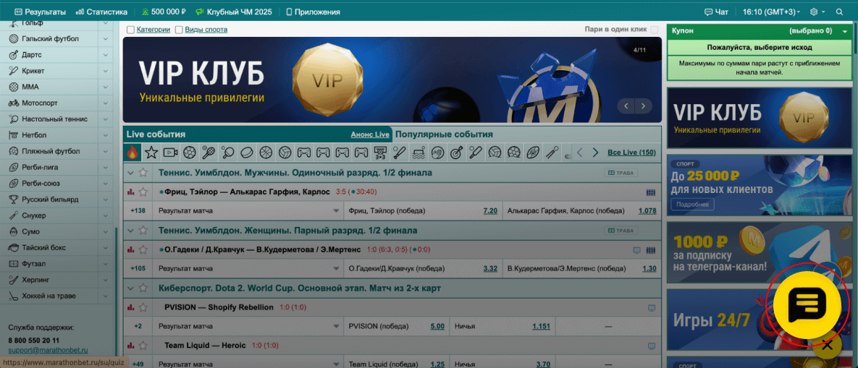The width and height of the screenshot is (858, 368).
Task: Click the search magnifier in the top bar
Action: (839, 12)
